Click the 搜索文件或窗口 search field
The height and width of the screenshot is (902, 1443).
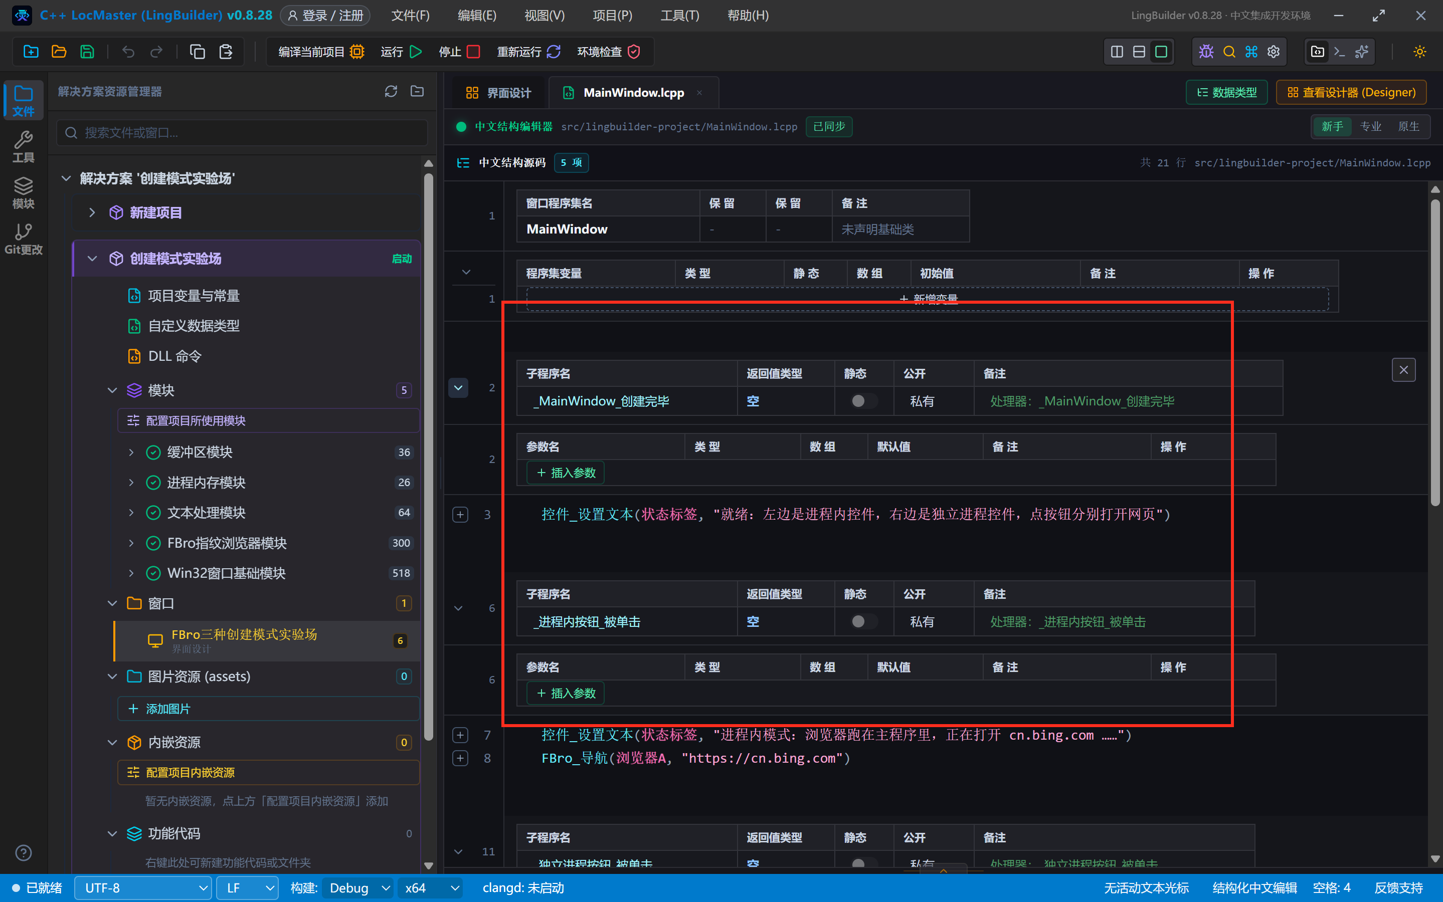242,132
